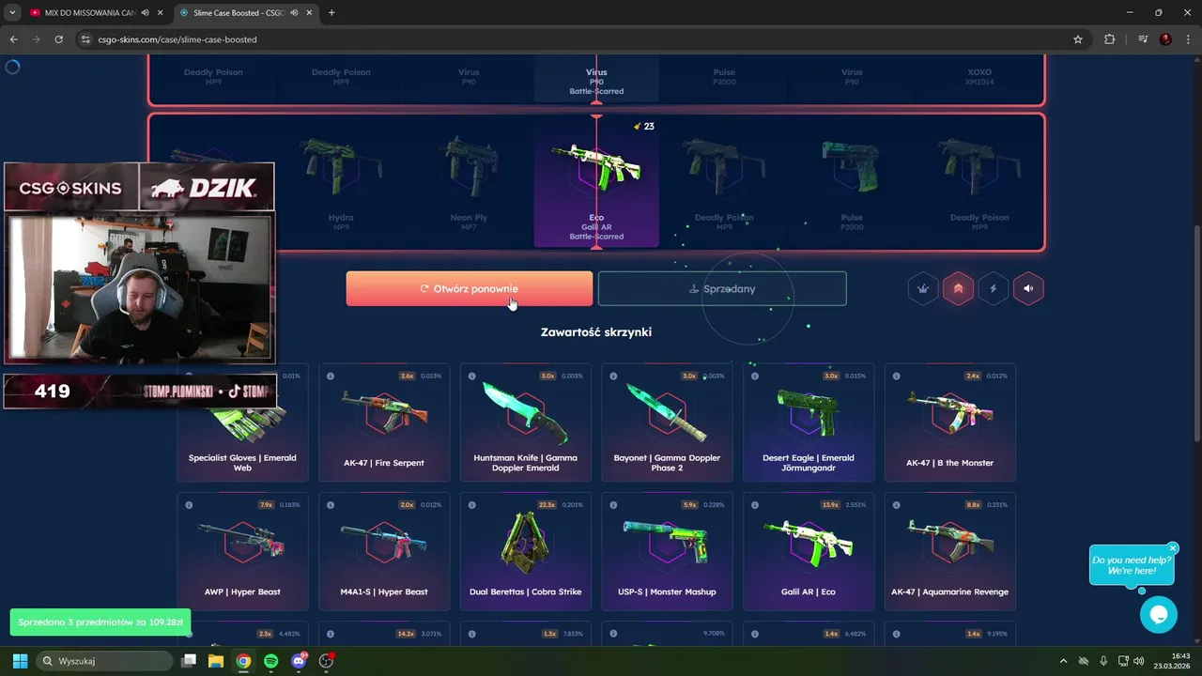View site information icon in address bar
Viewport: 1202px width, 676px height.
click(85, 39)
